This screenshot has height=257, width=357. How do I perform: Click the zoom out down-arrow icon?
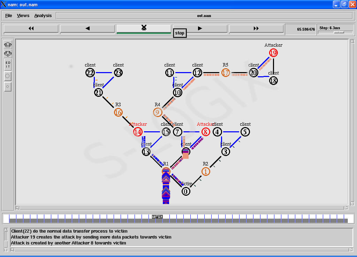(x=8, y=54)
